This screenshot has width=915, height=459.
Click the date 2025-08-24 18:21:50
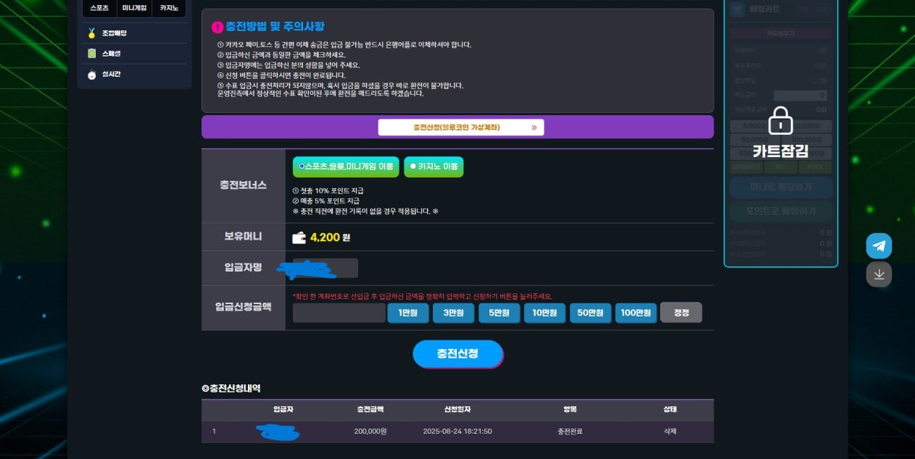[457, 431]
